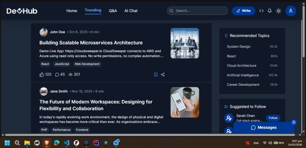This screenshot has width=306, height=148.
Task: Open the JetBrains IDE taskbar icon
Action: coord(96,143)
